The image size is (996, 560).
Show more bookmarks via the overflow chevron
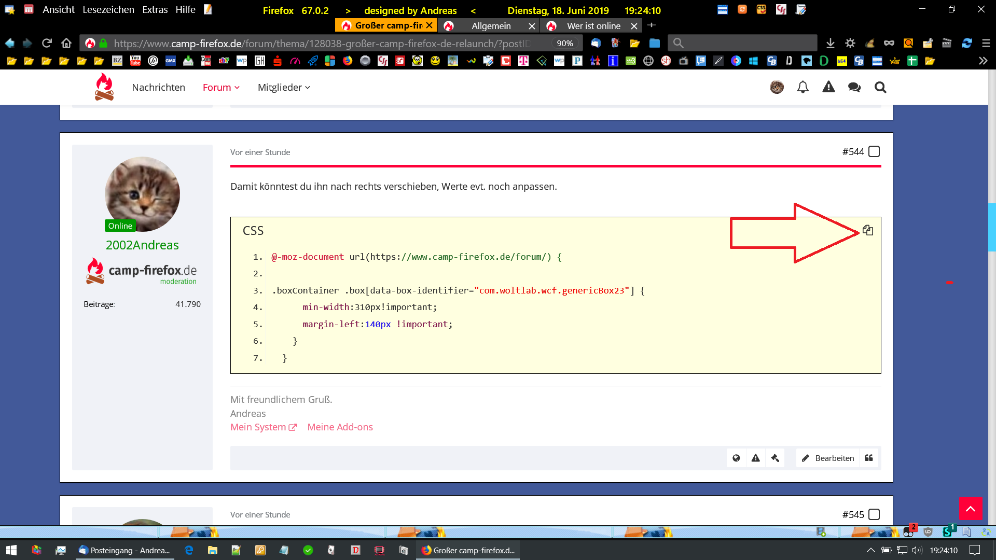tap(983, 61)
